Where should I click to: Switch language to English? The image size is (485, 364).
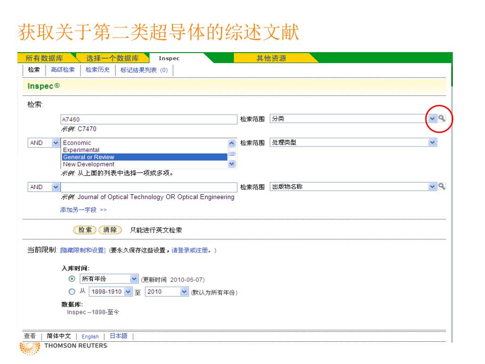point(90,337)
